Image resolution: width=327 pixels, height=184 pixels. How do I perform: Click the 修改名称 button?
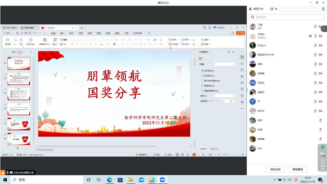click(275, 169)
